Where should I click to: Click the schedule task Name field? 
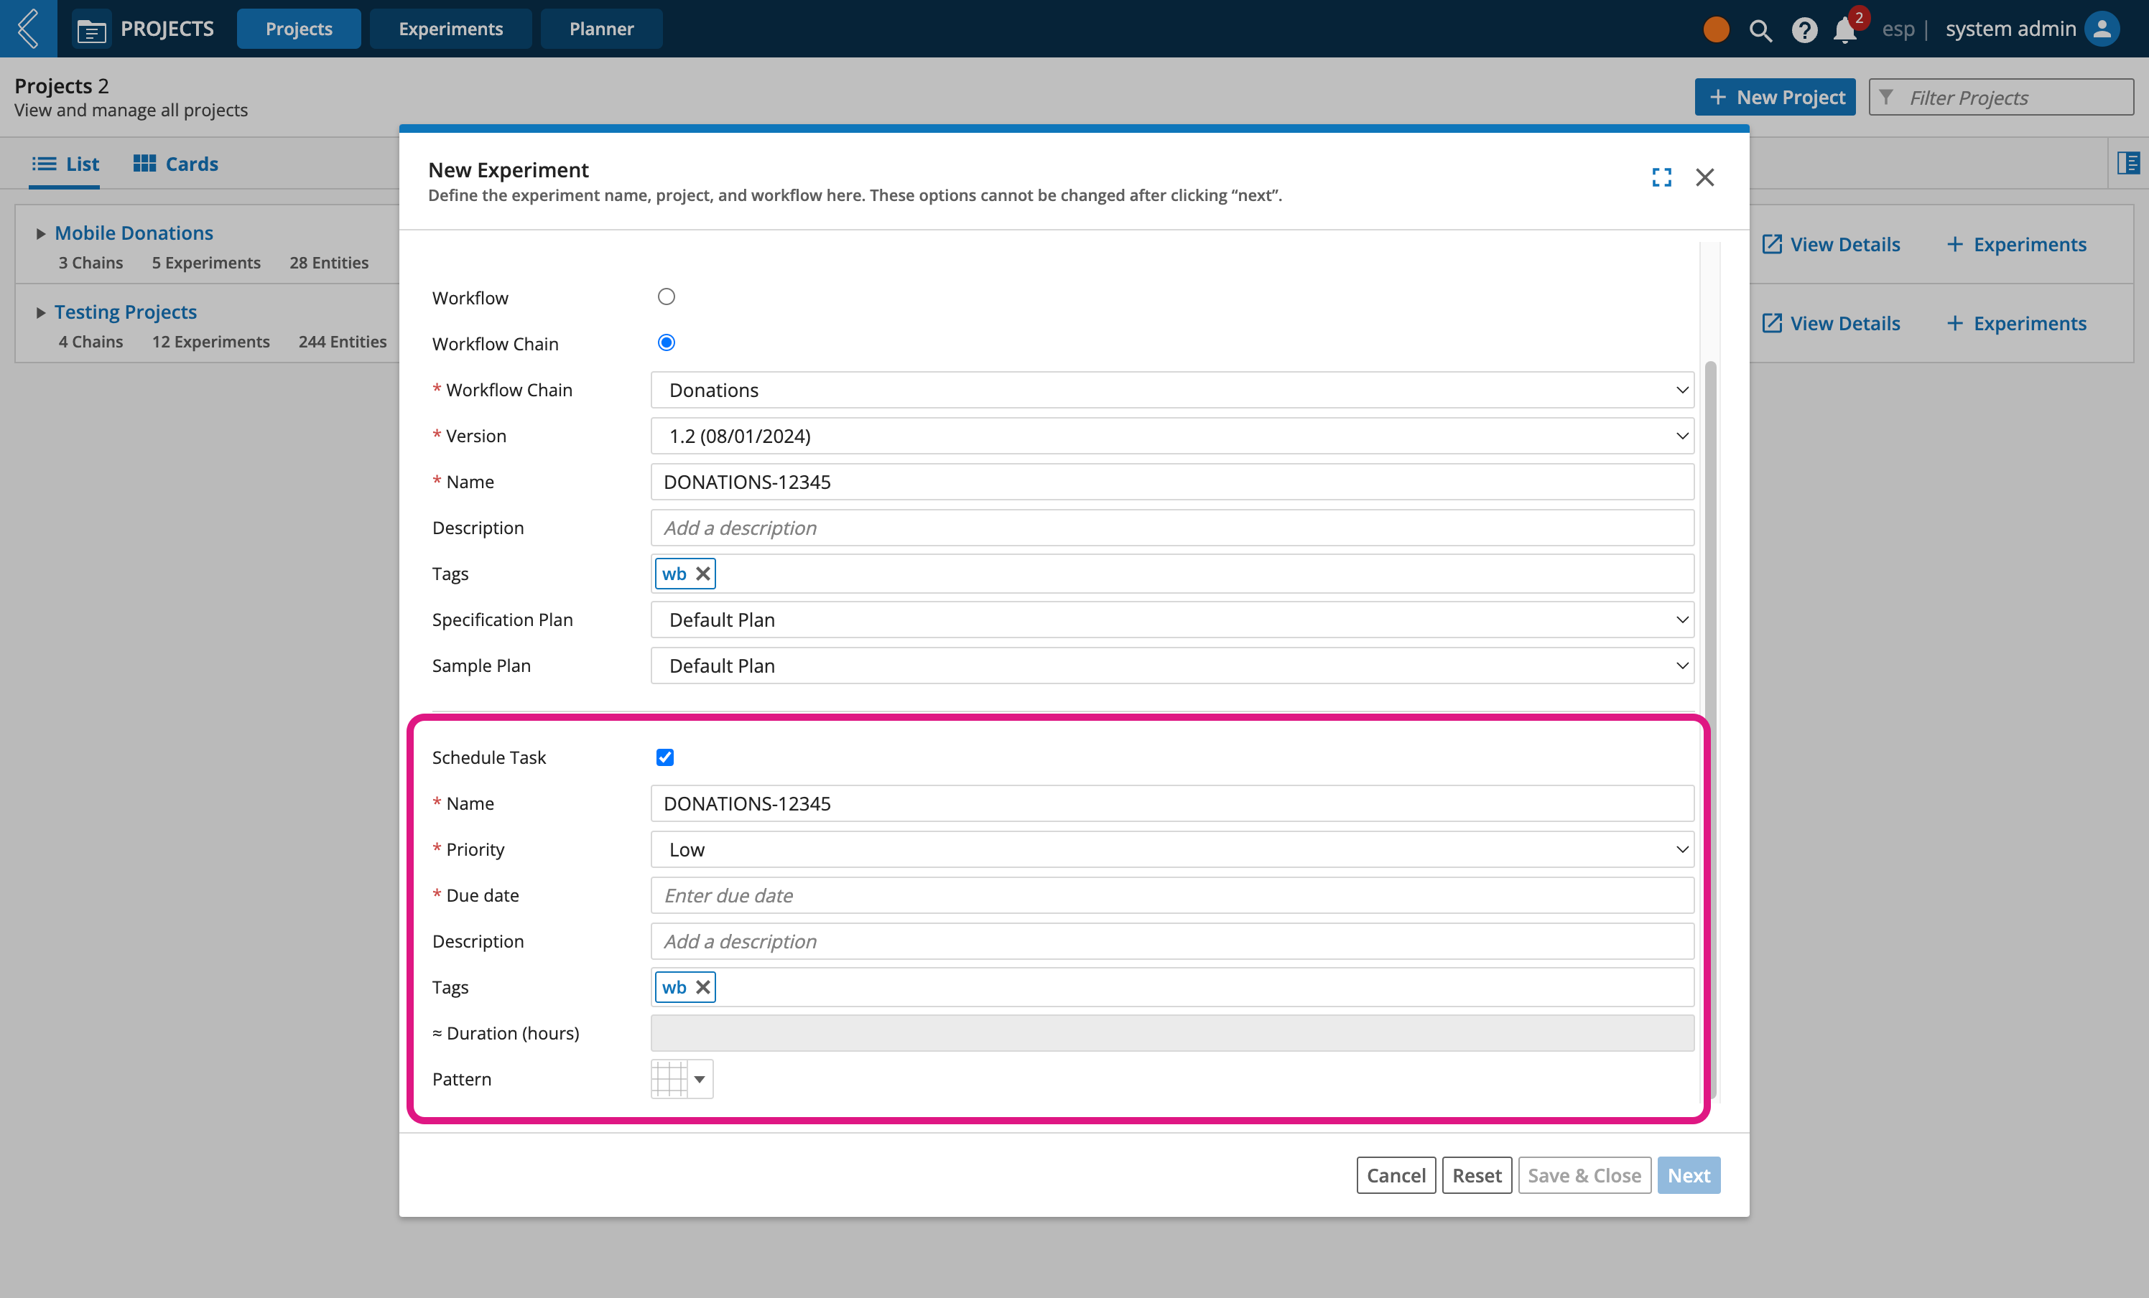point(1172,803)
